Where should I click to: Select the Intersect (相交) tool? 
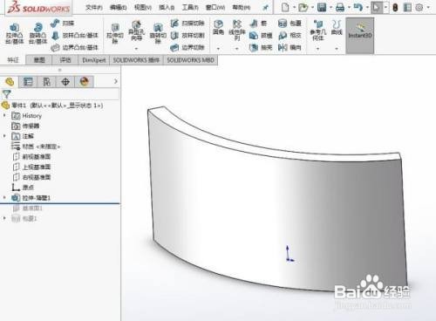(x=290, y=36)
